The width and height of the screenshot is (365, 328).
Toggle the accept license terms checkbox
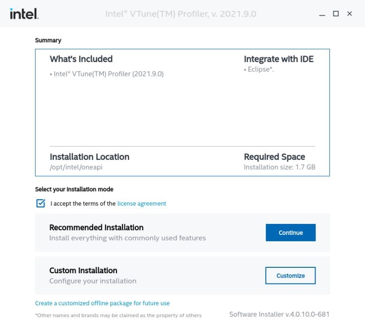pos(41,203)
